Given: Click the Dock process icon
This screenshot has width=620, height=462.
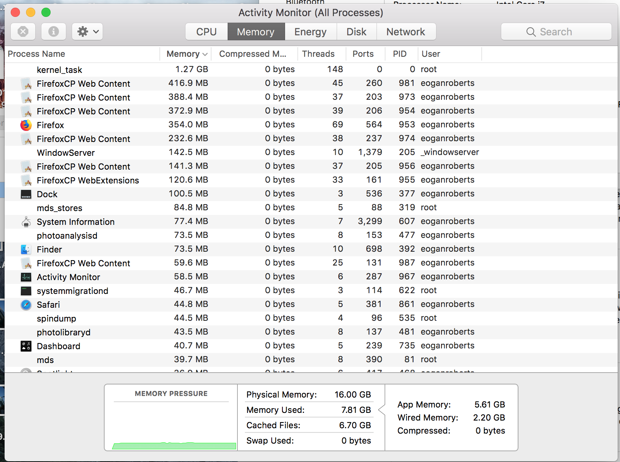Looking at the screenshot, I should (x=26, y=194).
